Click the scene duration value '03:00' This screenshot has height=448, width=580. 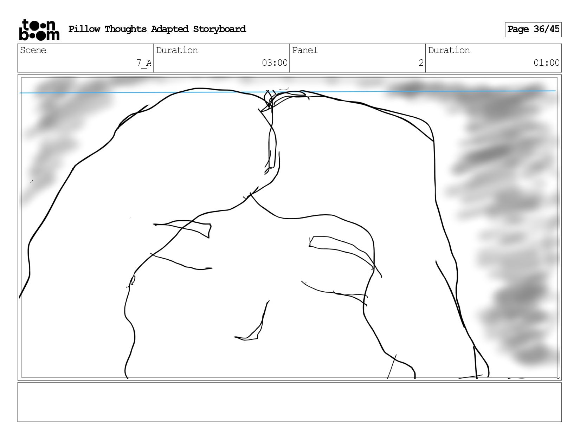tap(275, 63)
